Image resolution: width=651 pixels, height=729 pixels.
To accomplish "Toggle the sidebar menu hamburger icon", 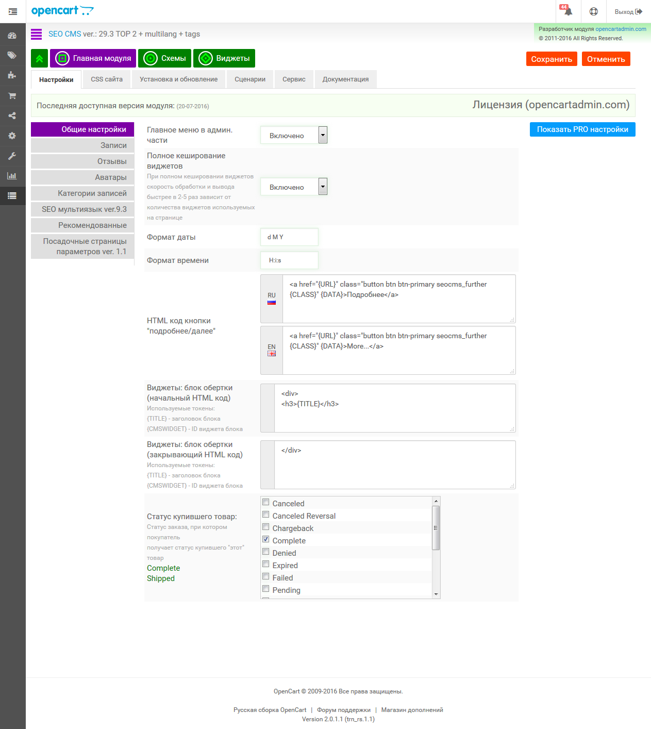I will (13, 11).
